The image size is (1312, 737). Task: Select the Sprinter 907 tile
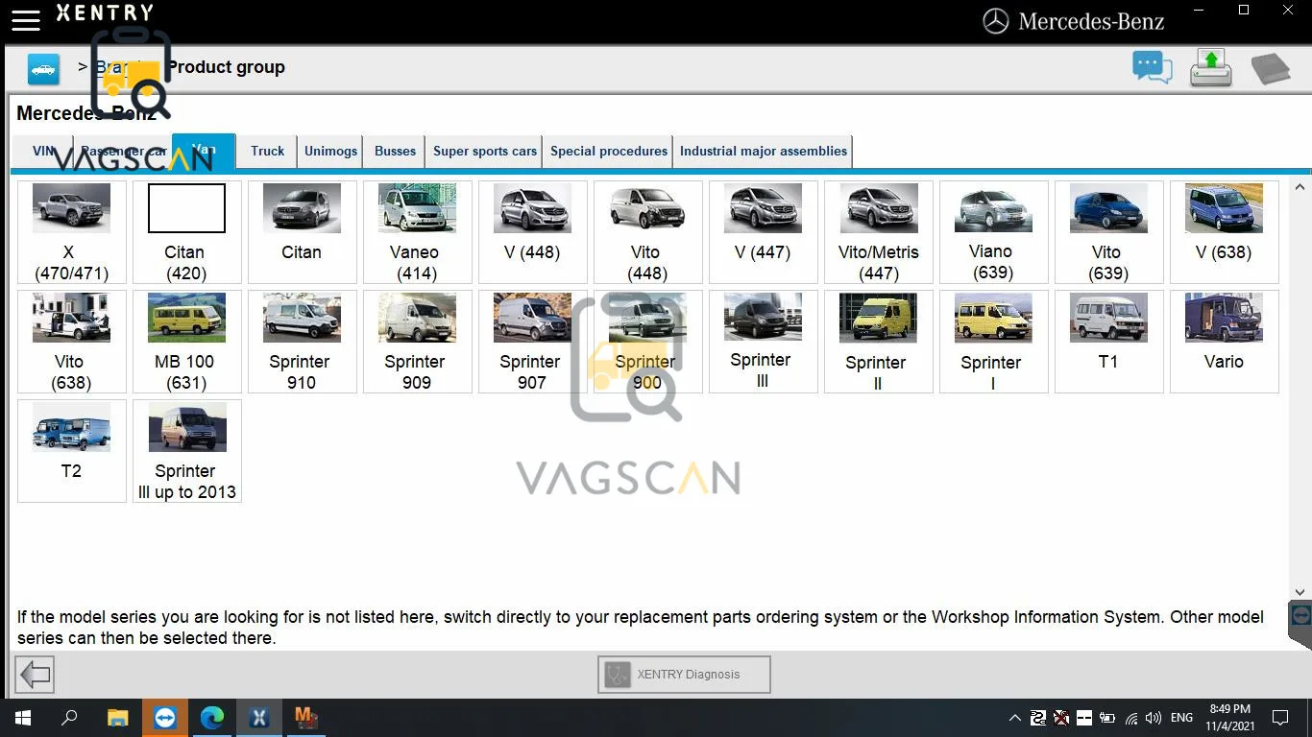(533, 342)
